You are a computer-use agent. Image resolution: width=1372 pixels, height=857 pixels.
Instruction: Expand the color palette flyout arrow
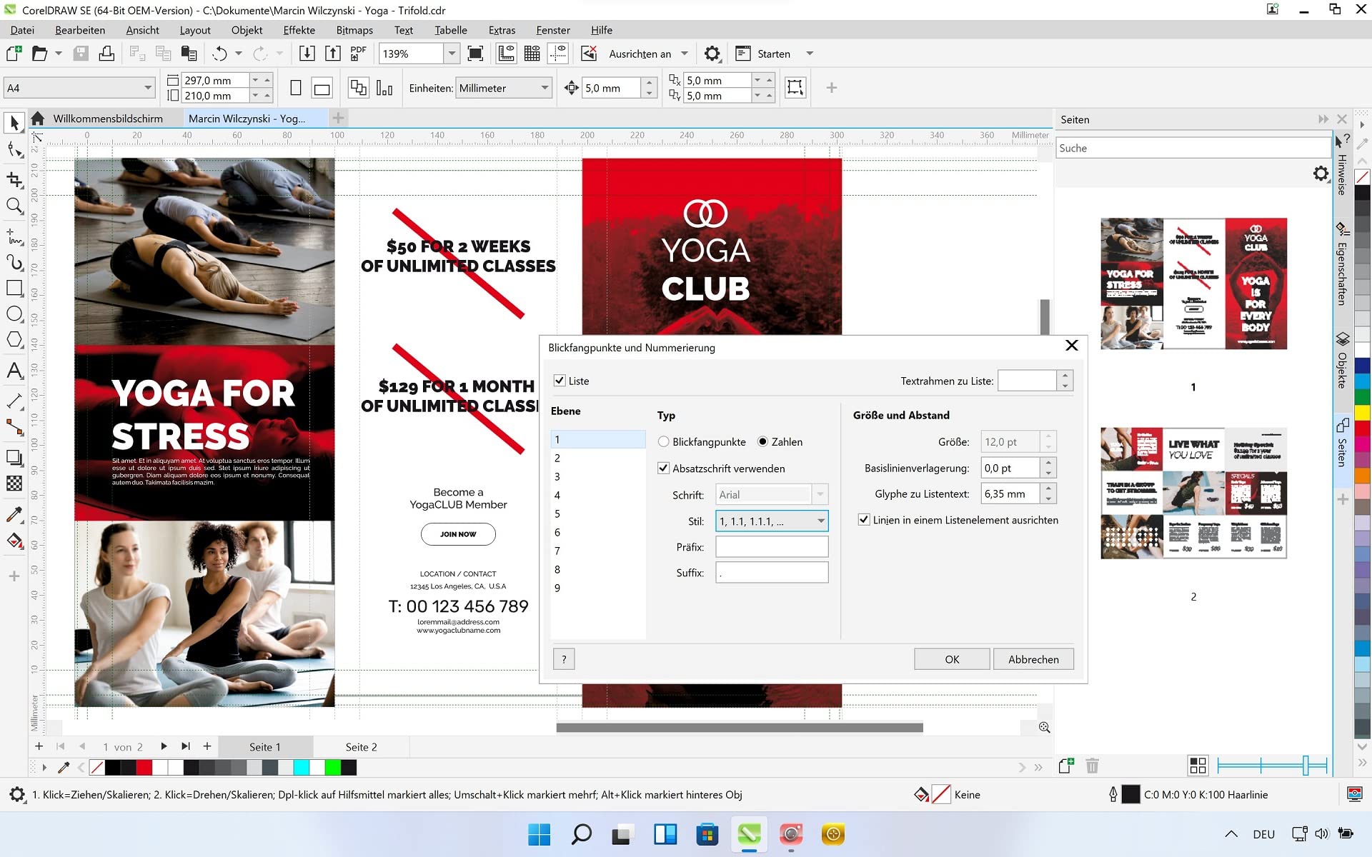[x=44, y=768]
